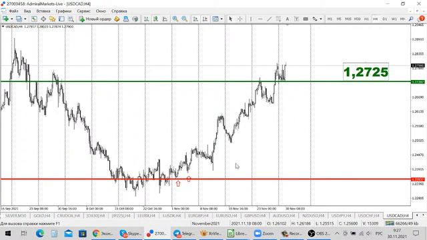
Task: Toggle the Navigator folder-star icon
Action: point(52,19)
